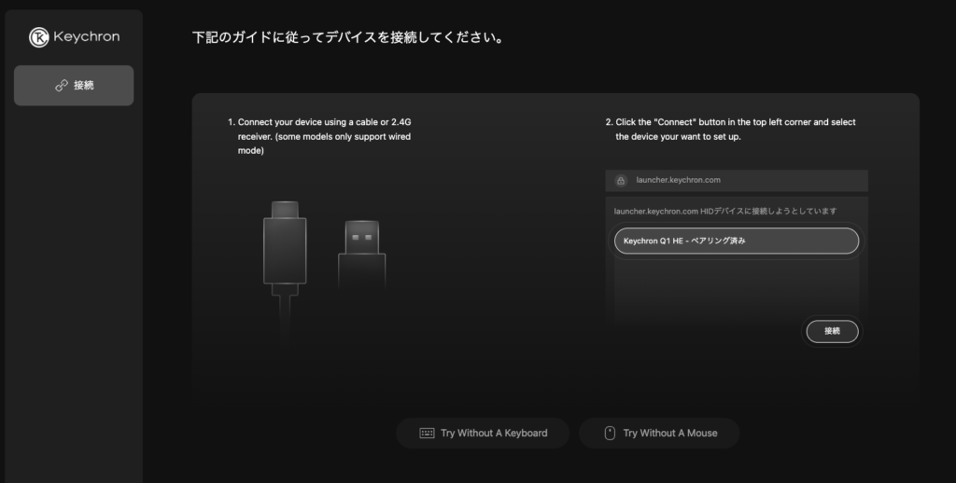Click the launcher.keychron.com address text

pos(678,181)
